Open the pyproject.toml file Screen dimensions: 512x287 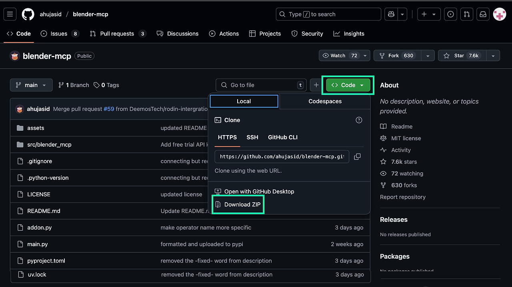click(46, 261)
